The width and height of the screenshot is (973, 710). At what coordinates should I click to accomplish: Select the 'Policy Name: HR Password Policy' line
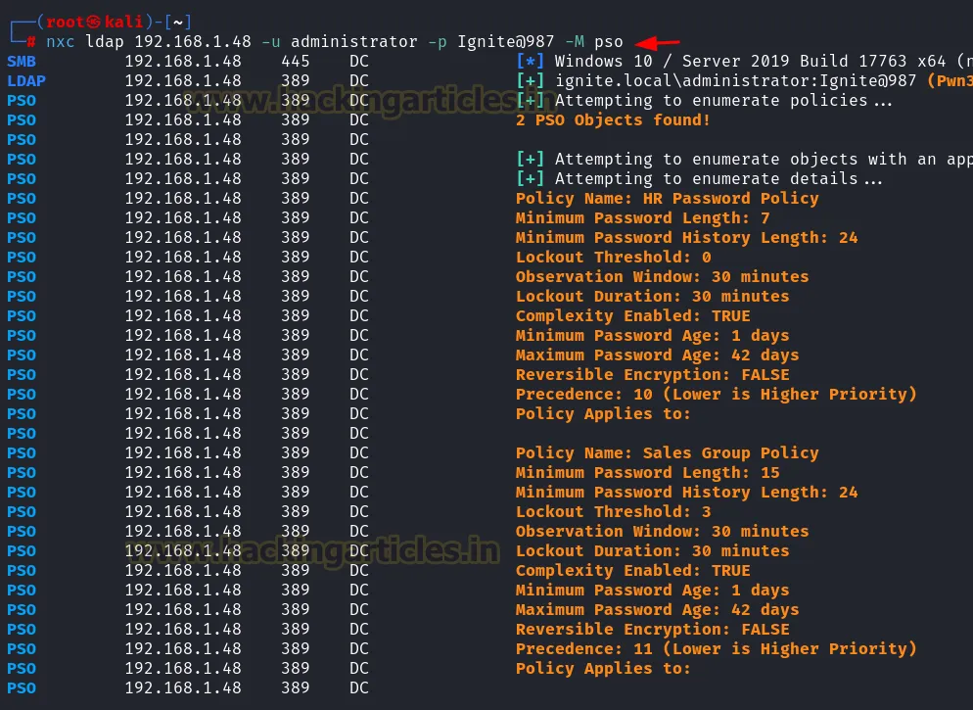[667, 199]
